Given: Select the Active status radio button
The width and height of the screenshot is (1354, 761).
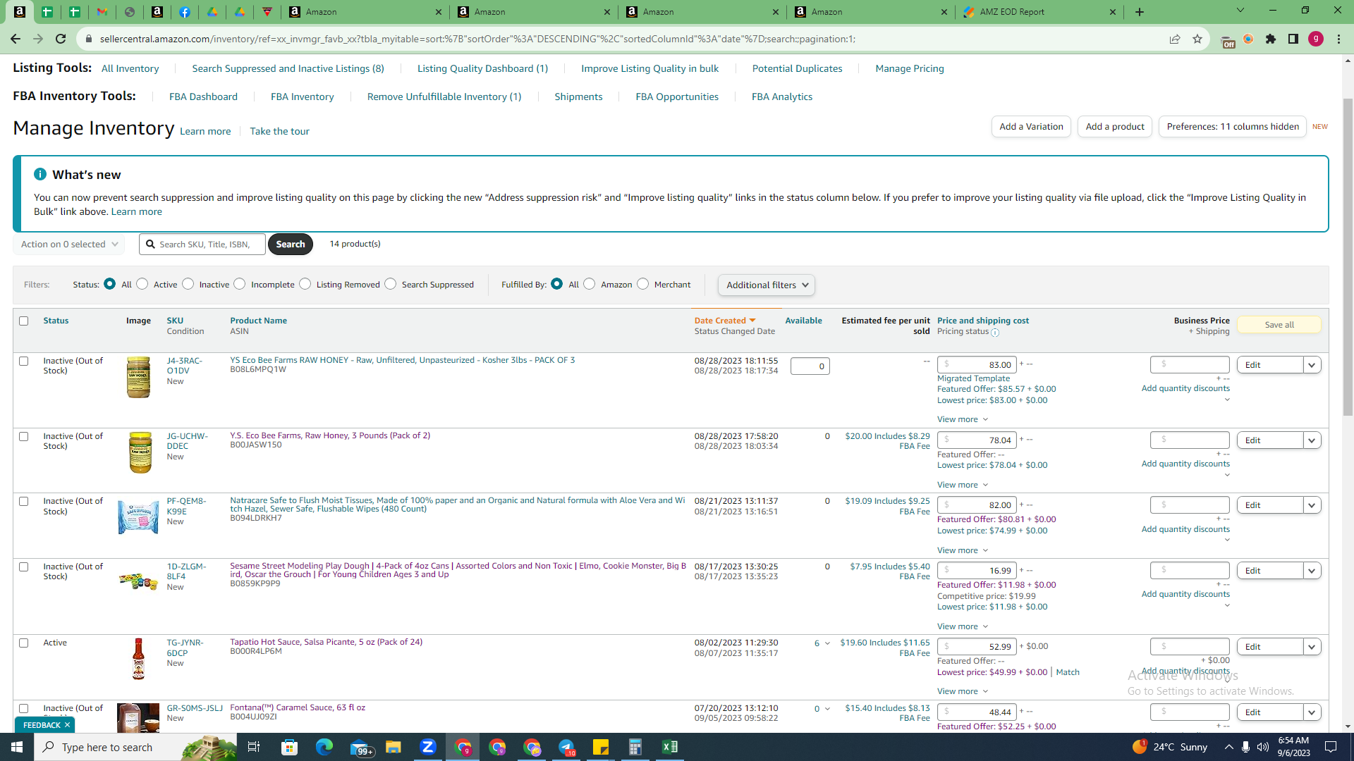Looking at the screenshot, I should click(142, 284).
